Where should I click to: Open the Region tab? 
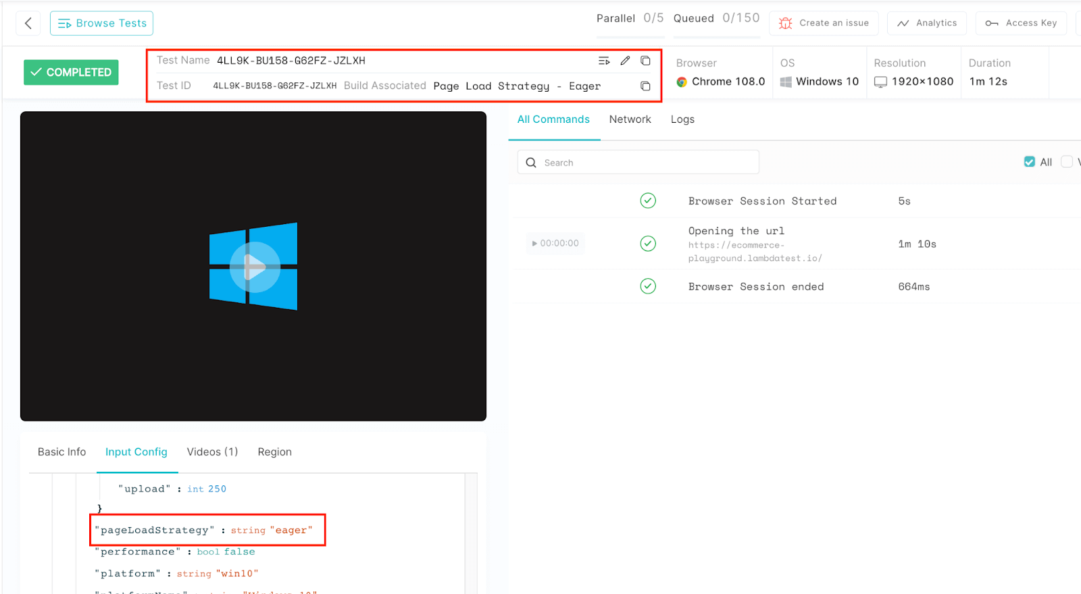[x=274, y=452]
